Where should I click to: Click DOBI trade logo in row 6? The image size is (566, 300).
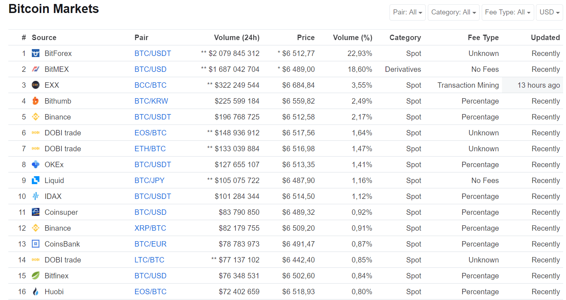point(35,133)
